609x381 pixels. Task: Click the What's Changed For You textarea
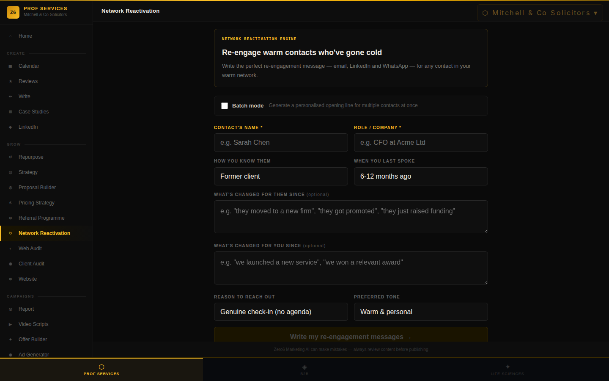351,268
